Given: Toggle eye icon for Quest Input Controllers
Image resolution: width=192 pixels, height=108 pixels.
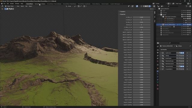Looking at the screenshot, I should (x=186, y=17).
